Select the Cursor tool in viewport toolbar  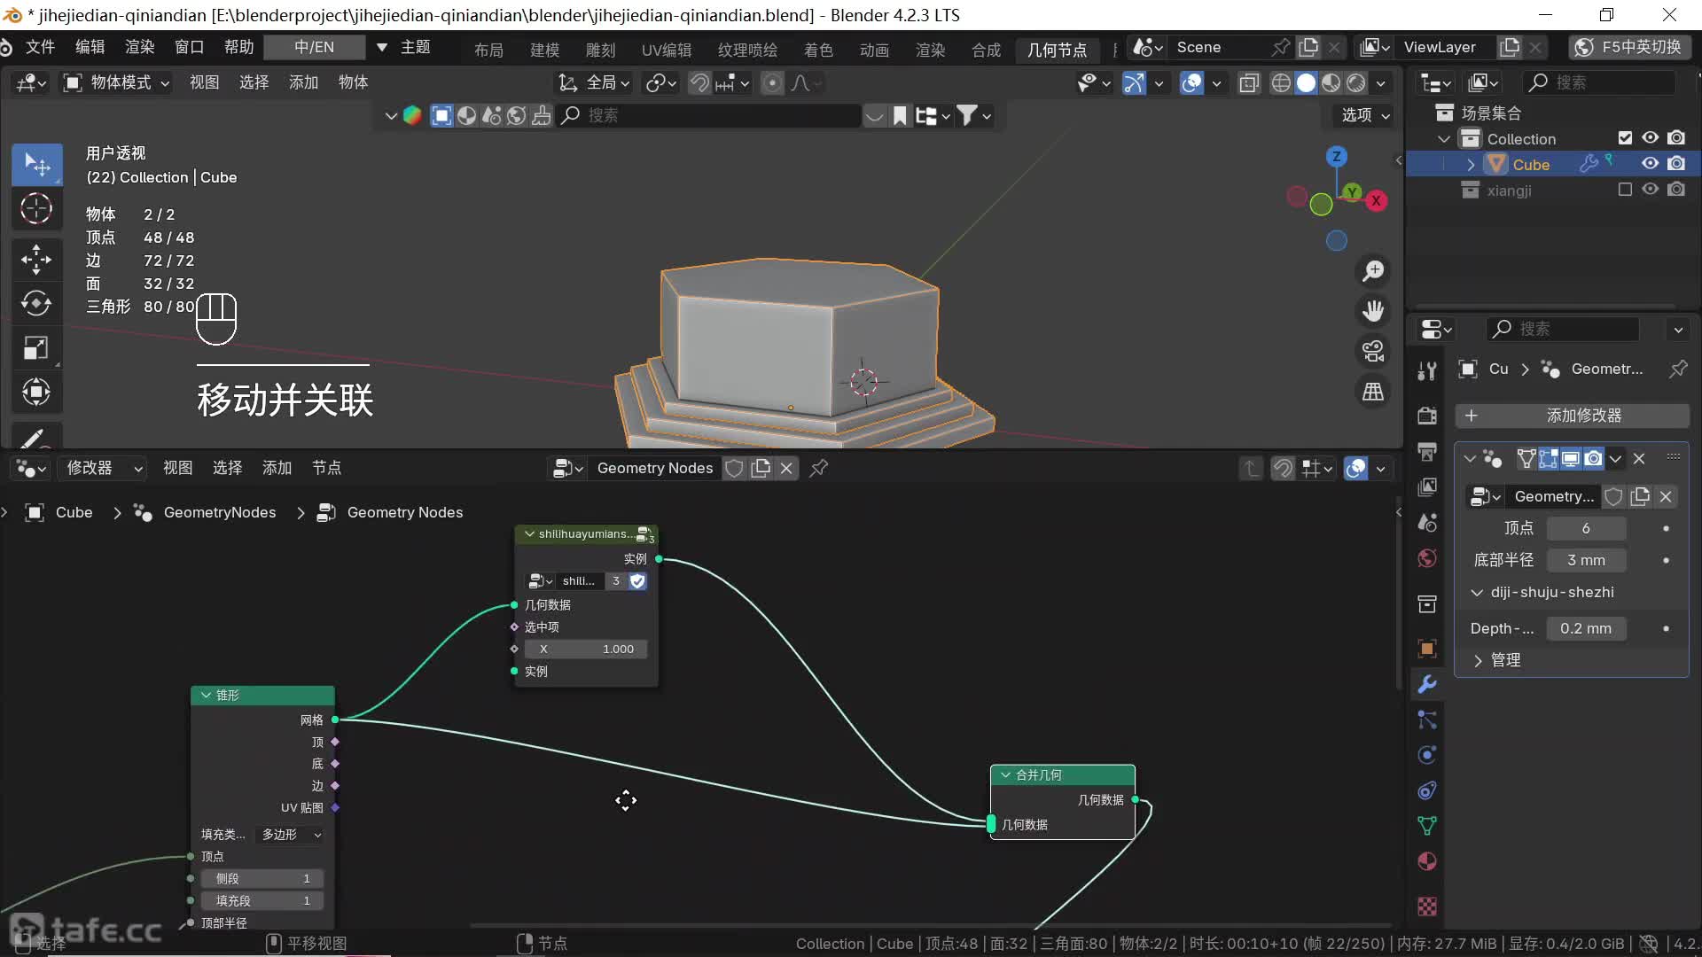click(x=36, y=209)
